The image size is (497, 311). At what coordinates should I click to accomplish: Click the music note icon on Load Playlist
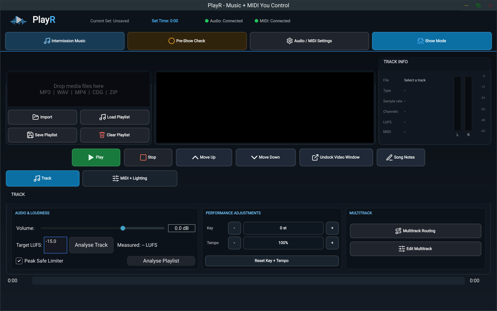click(102, 117)
